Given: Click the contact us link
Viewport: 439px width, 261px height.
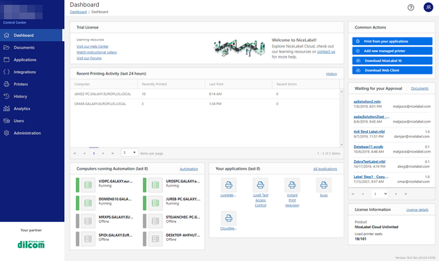Looking at the screenshot, I should (x=326, y=52).
